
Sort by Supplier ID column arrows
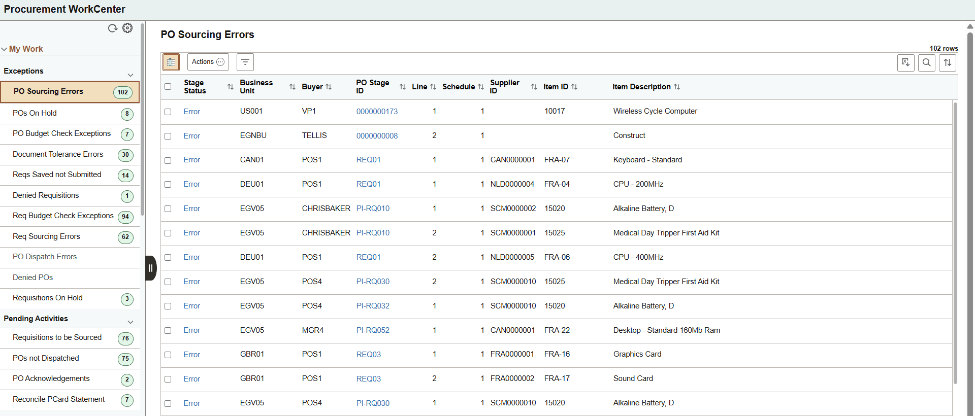[x=534, y=87]
